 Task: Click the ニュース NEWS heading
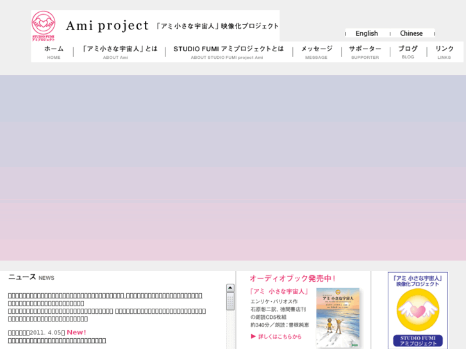tap(31, 277)
